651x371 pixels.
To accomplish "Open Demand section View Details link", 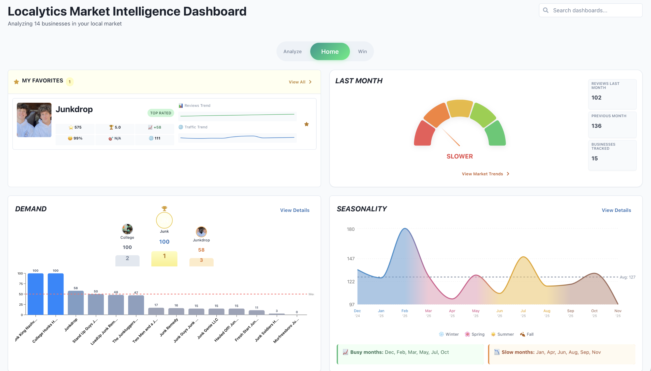I will pos(294,210).
